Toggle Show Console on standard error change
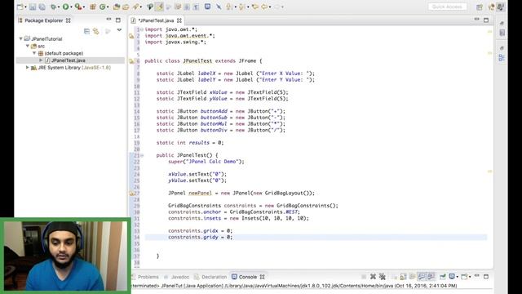 (431, 276)
